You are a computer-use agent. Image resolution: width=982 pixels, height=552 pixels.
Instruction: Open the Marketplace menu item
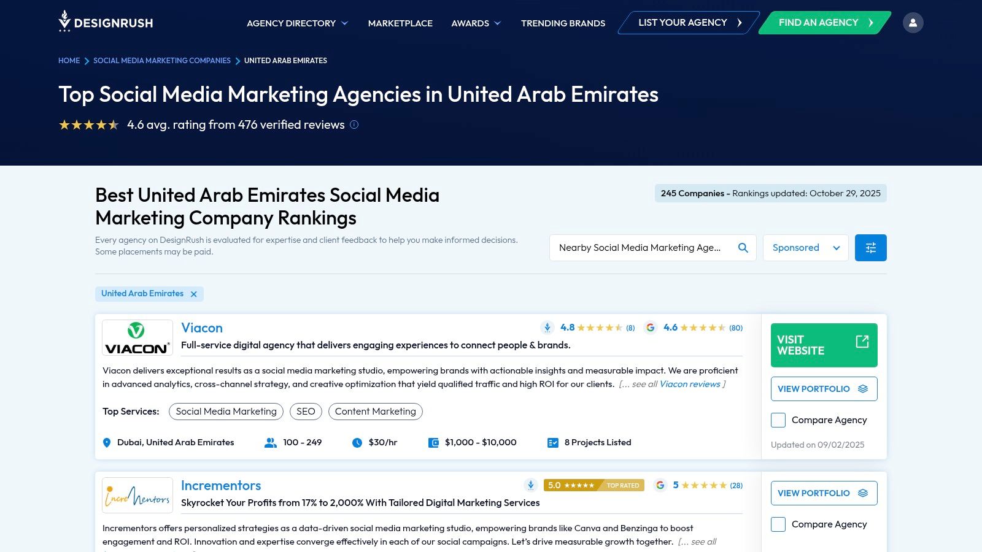(x=400, y=23)
